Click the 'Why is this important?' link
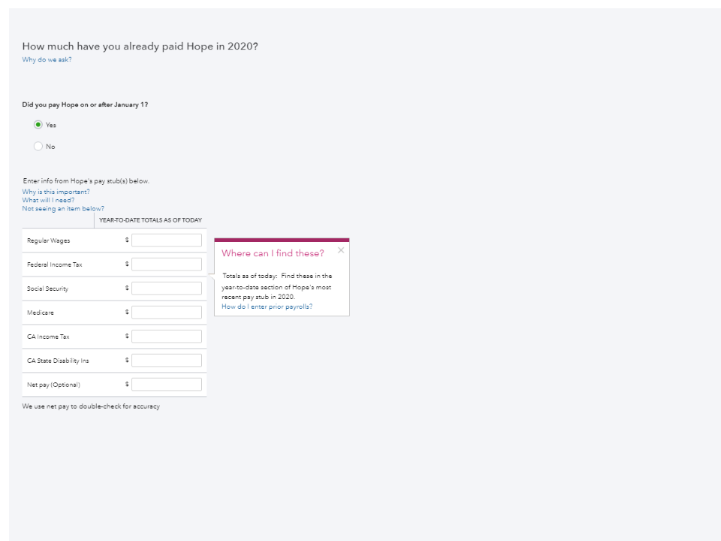The image size is (721, 541). coord(56,192)
